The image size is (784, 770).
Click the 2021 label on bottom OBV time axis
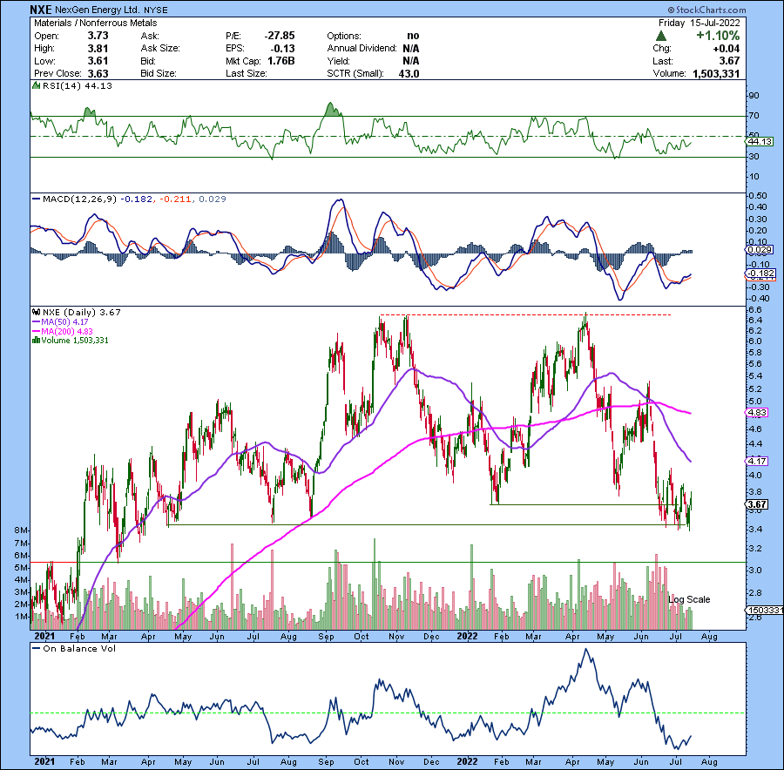(44, 761)
